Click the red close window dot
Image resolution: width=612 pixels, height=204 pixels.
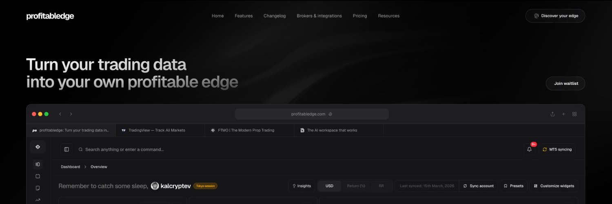34,114
